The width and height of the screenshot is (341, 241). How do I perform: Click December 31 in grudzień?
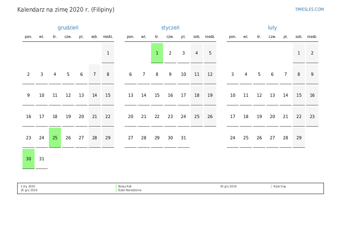click(x=42, y=159)
